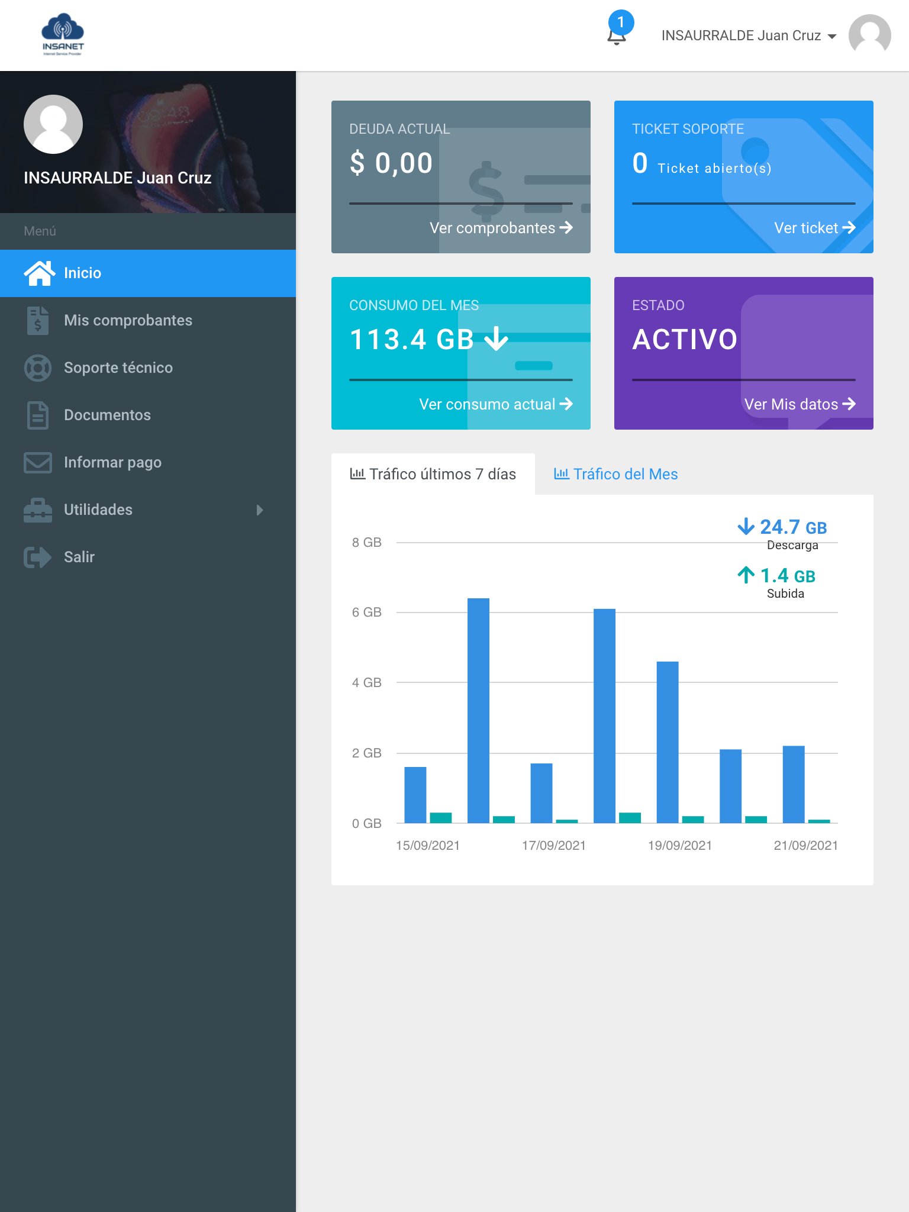This screenshot has width=909, height=1212.
Task: Click the Mis comprobantes invoice icon
Action: (x=38, y=320)
